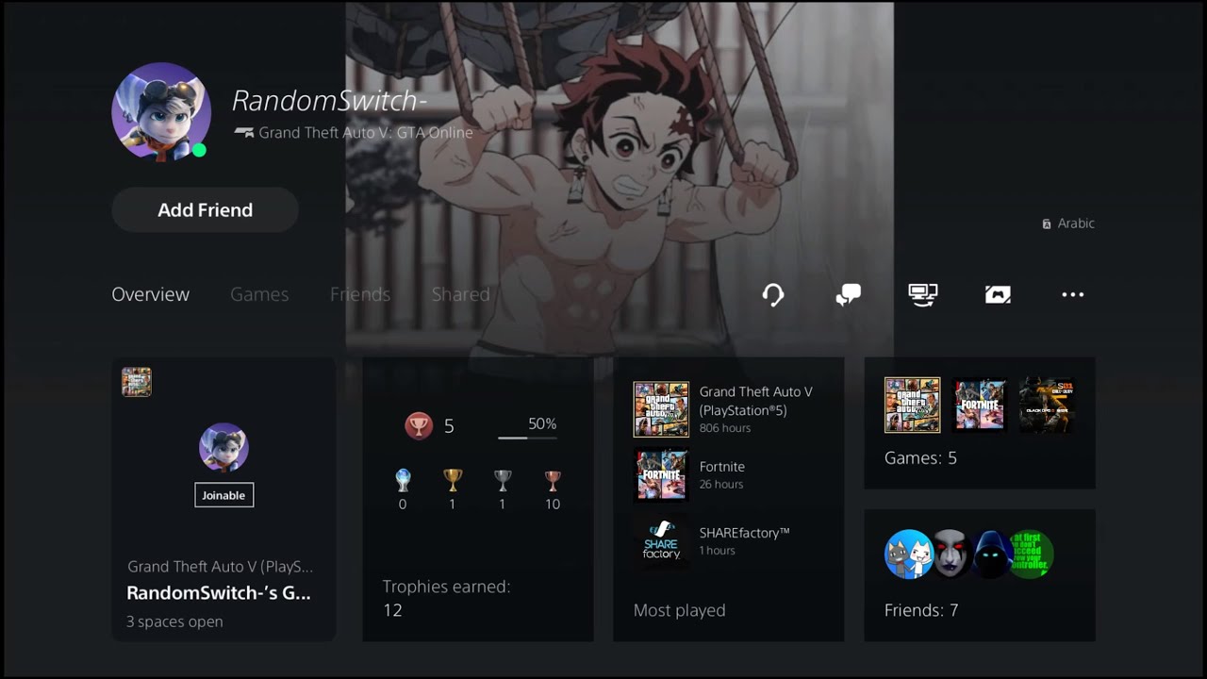Click red-eyed mask friend avatar
Viewport: 1207px width, 679px height.
950,554
